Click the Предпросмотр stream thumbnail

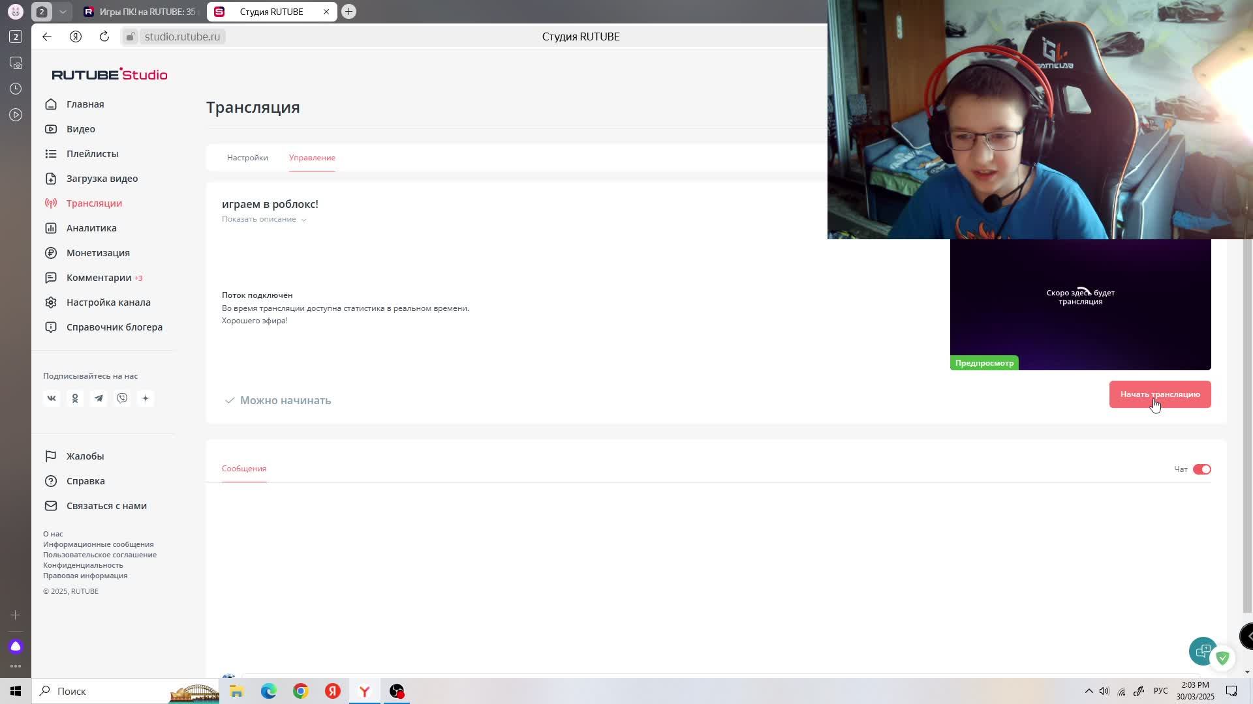pyautogui.click(x=1080, y=305)
